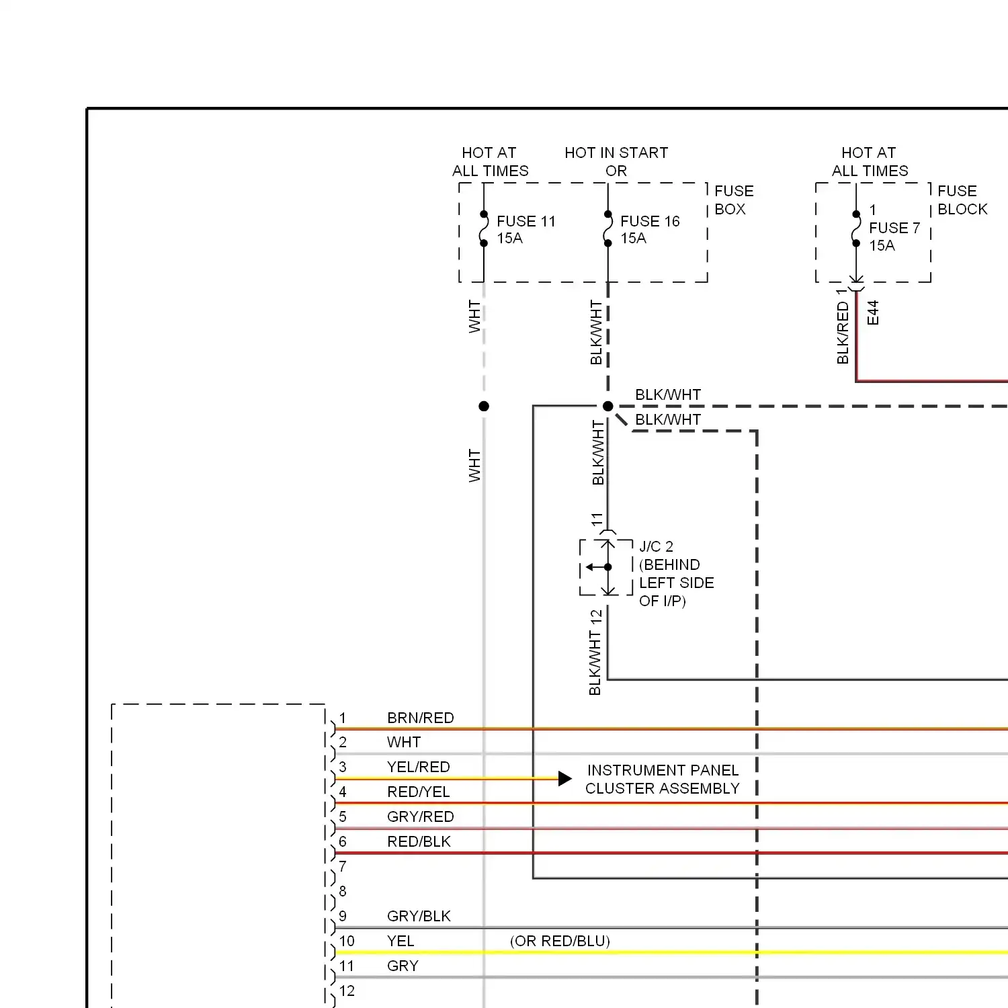Click pin number 12 on the left connector
Screen dimensions: 1008x1008
pyautogui.click(x=347, y=991)
